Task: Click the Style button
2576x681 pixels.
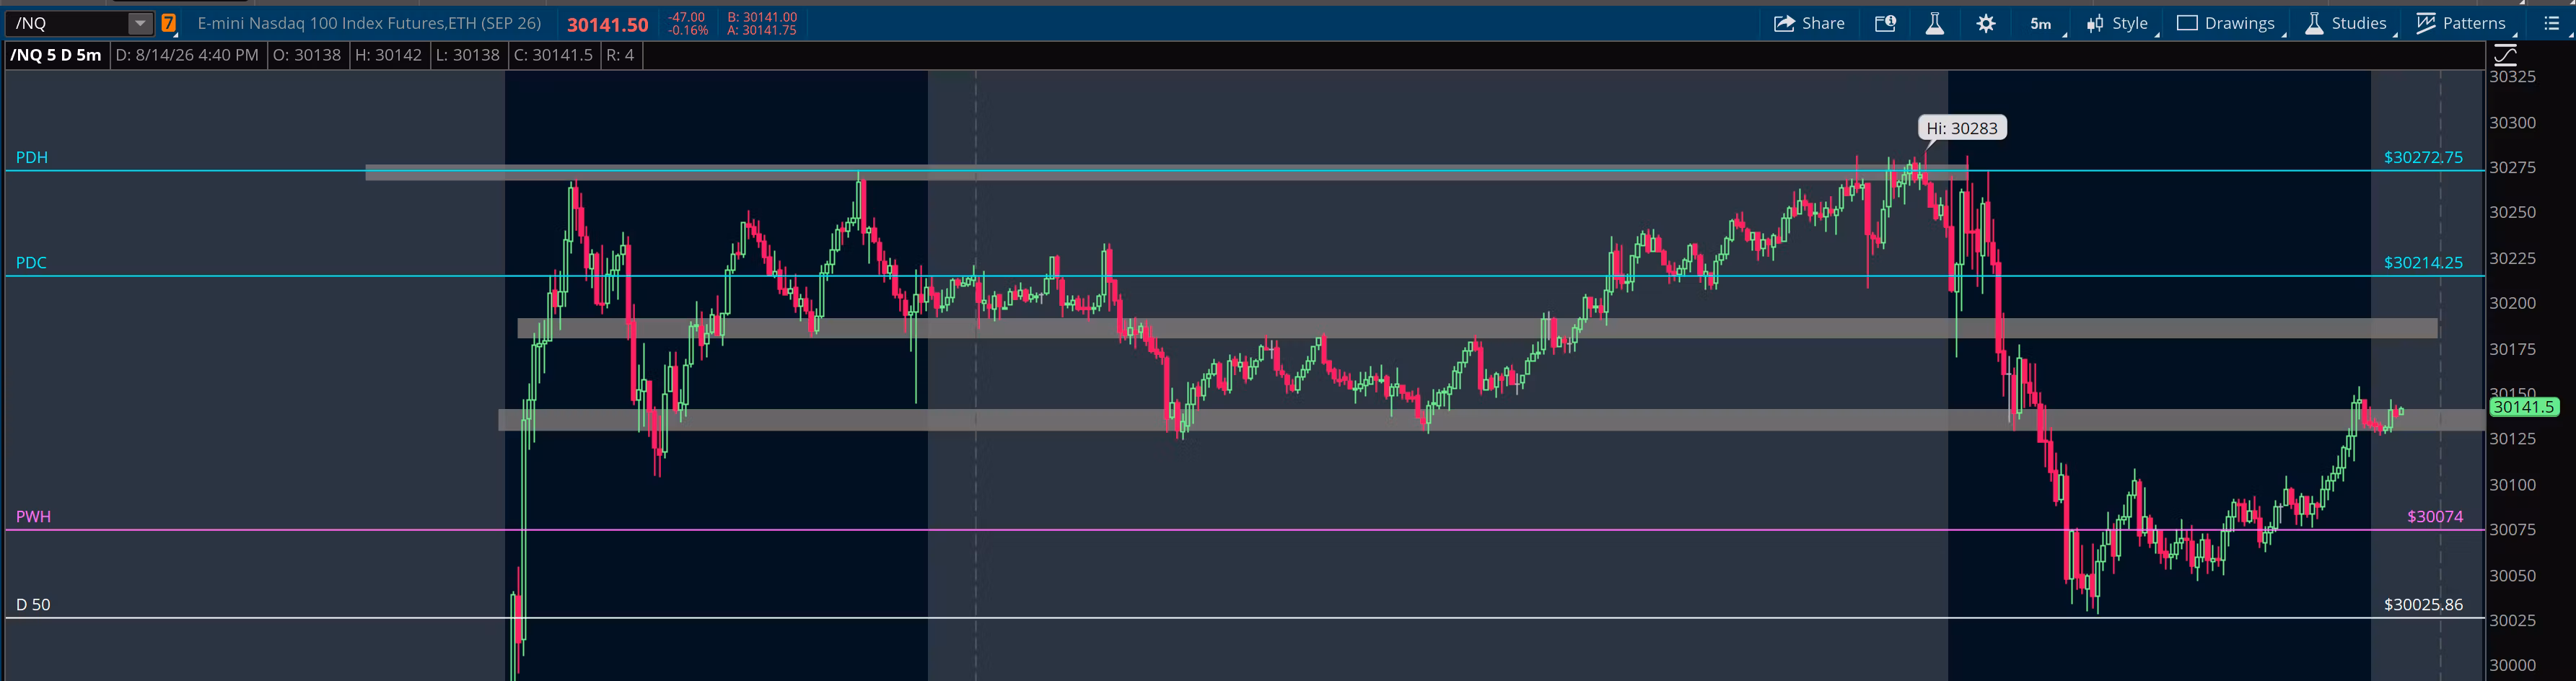Action: tap(2118, 23)
